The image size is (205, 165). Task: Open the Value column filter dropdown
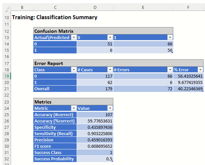(x=110, y=108)
